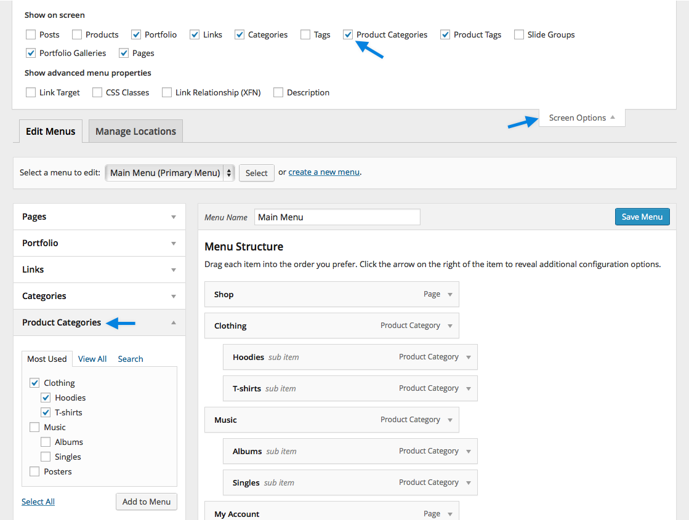Check Albums in the category list
689x520 pixels.
tap(46, 442)
